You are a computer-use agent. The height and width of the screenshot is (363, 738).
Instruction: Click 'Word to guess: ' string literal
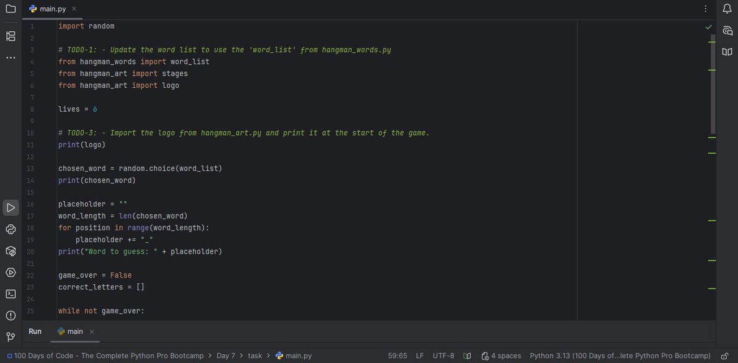121,252
